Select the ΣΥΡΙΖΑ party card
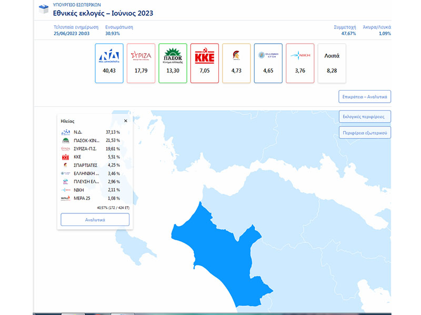 point(141,63)
